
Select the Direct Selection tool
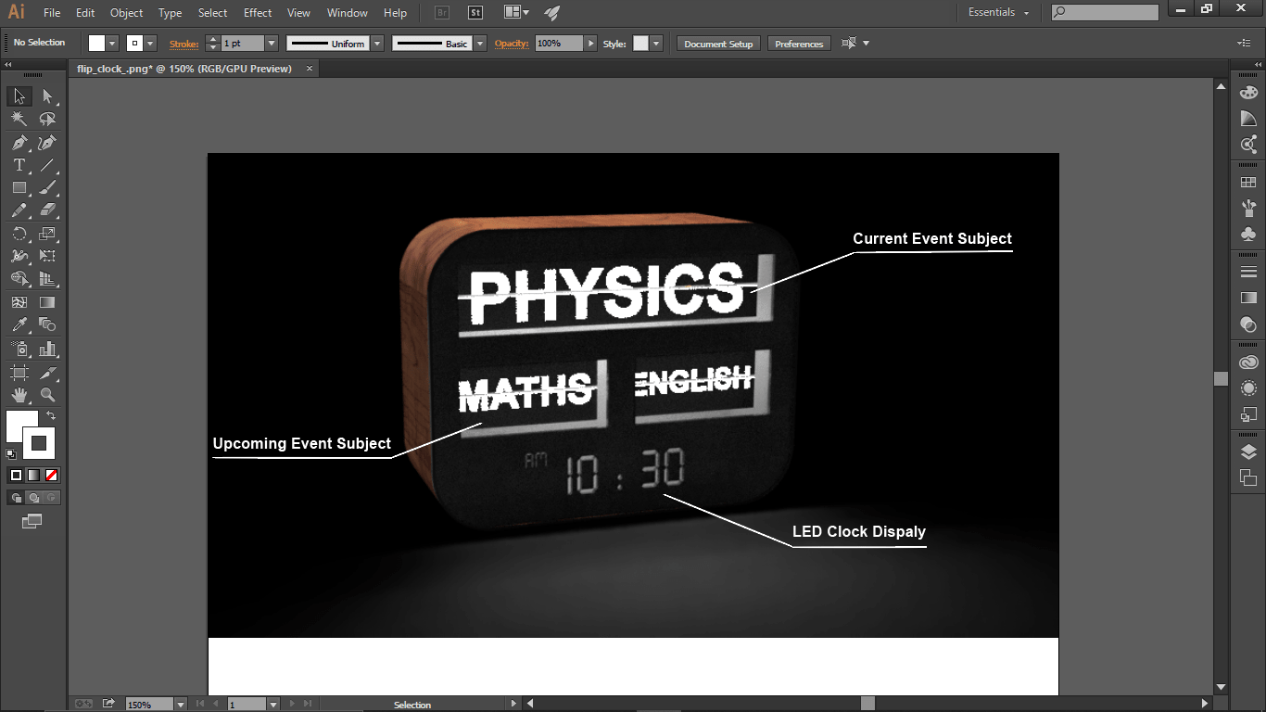[47, 96]
